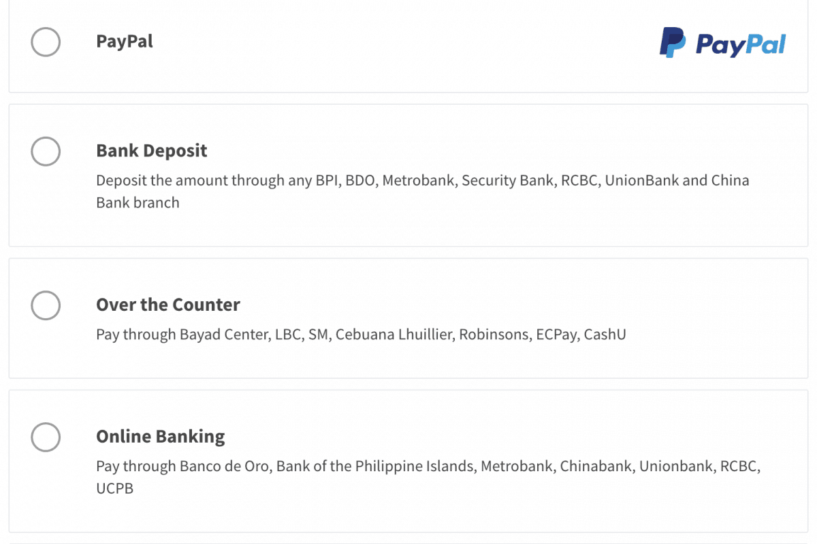Choose the Bank Deposit radio button
817x544 pixels.
click(x=46, y=151)
